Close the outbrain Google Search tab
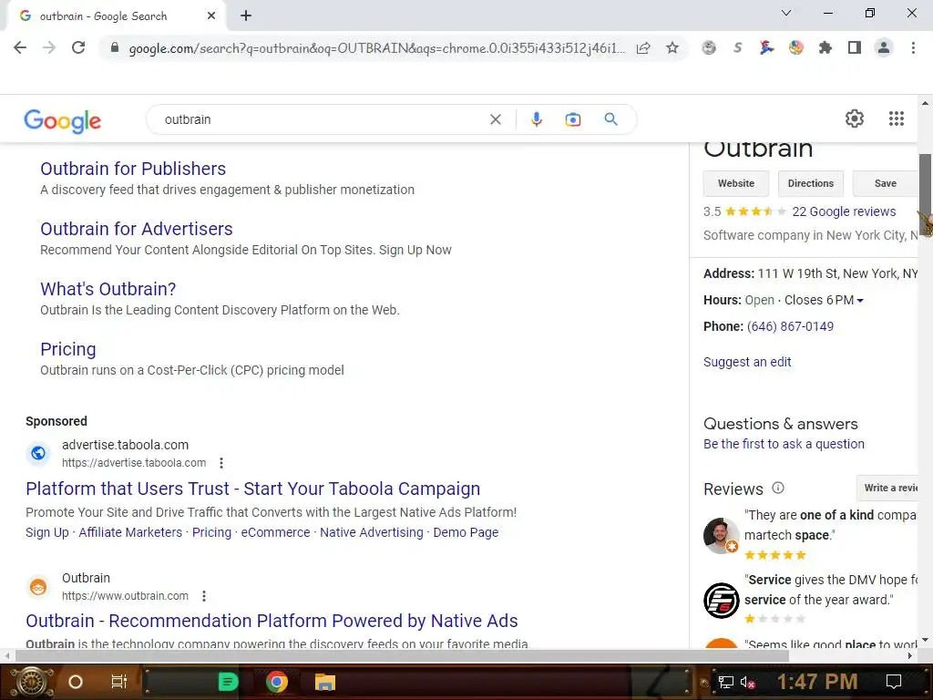This screenshot has height=700, width=933. coord(211,16)
